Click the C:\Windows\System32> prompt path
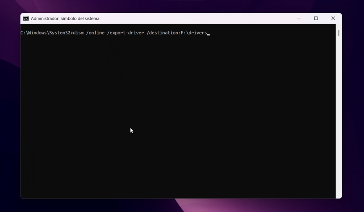Screen dimensions: 364x212 pos(46,33)
